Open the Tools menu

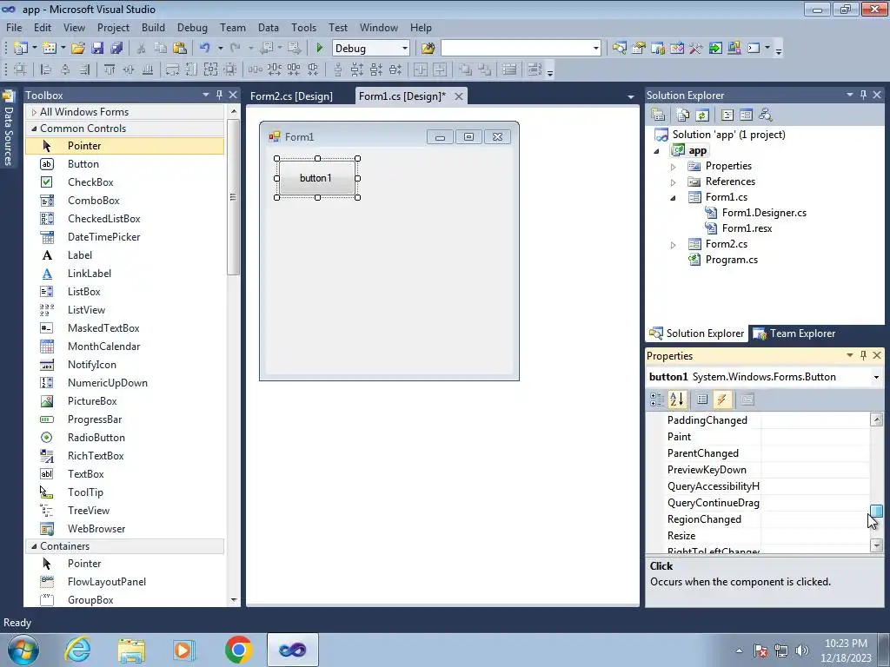pos(303,27)
